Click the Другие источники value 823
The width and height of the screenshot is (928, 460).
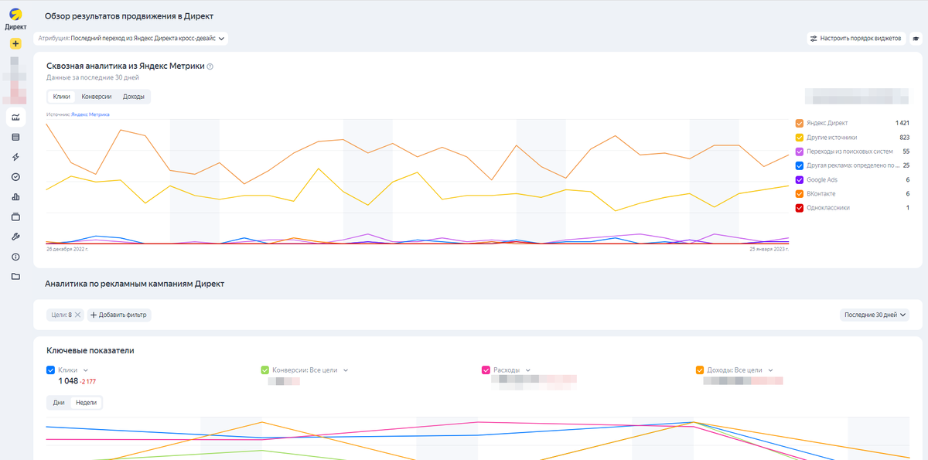[x=904, y=137]
